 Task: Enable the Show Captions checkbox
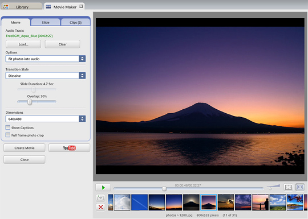(8, 127)
